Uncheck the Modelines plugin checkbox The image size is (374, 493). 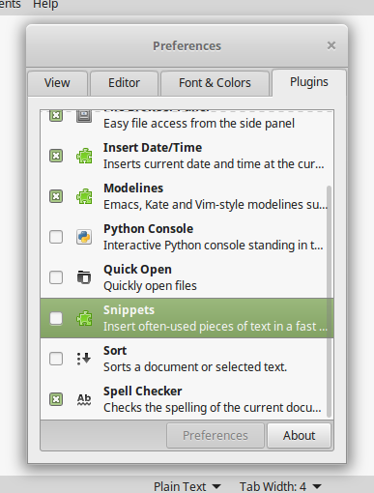pyautogui.click(x=56, y=196)
